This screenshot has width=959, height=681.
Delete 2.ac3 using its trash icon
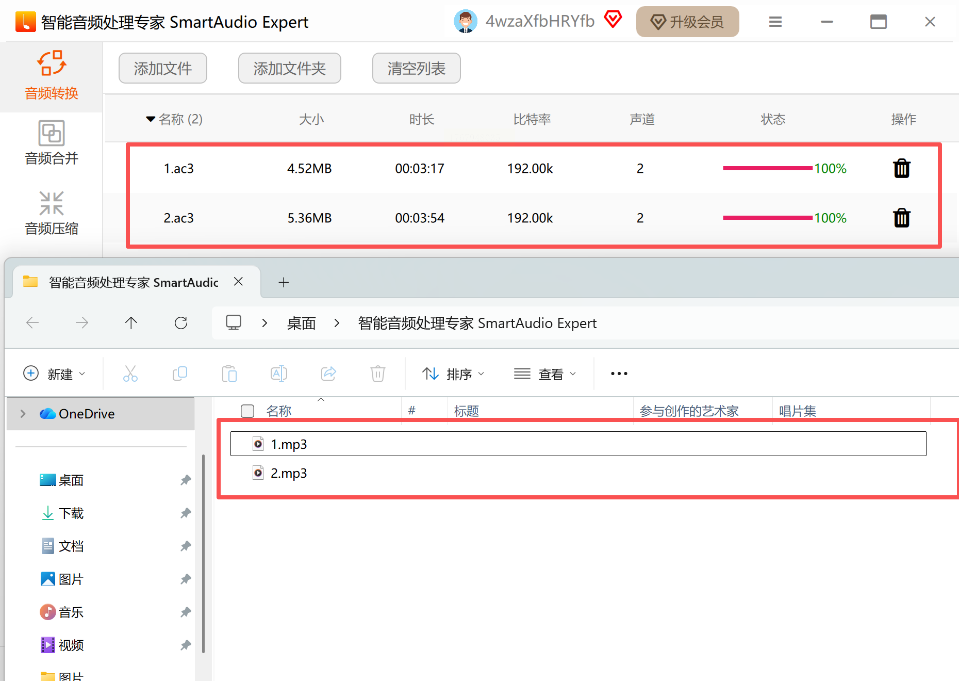point(902,218)
